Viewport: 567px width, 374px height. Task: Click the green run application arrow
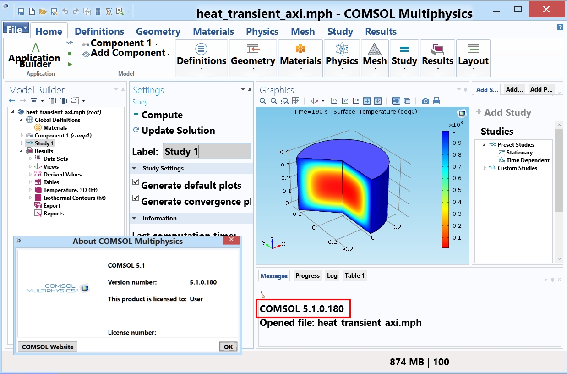pyautogui.click(x=70, y=64)
